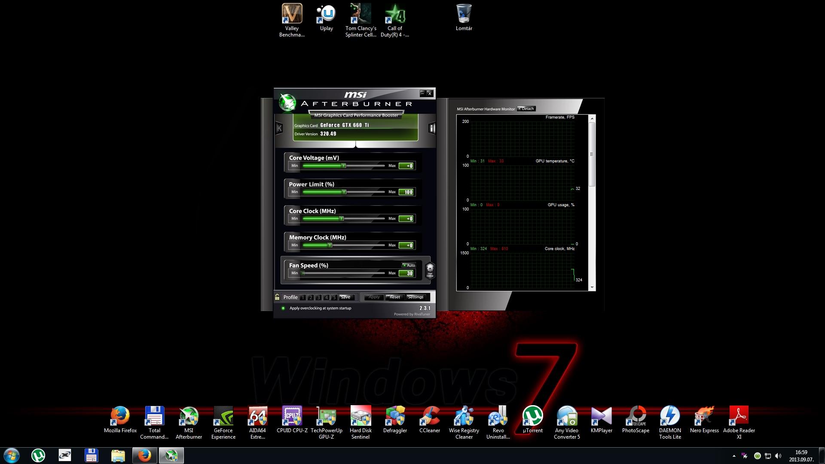The image size is (825, 464).
Task: Toggle Fan Speed Auto mode
Action: pos(409,265)
